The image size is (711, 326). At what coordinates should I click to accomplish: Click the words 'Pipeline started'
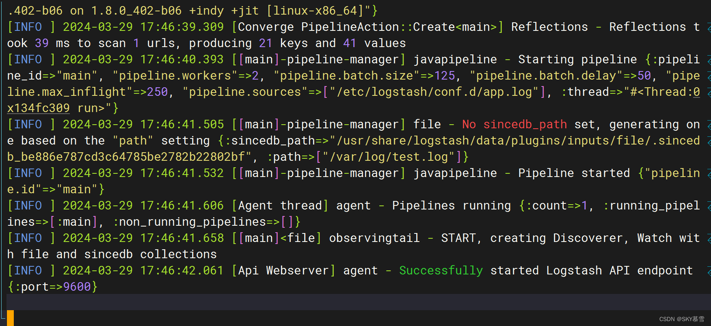574,173
